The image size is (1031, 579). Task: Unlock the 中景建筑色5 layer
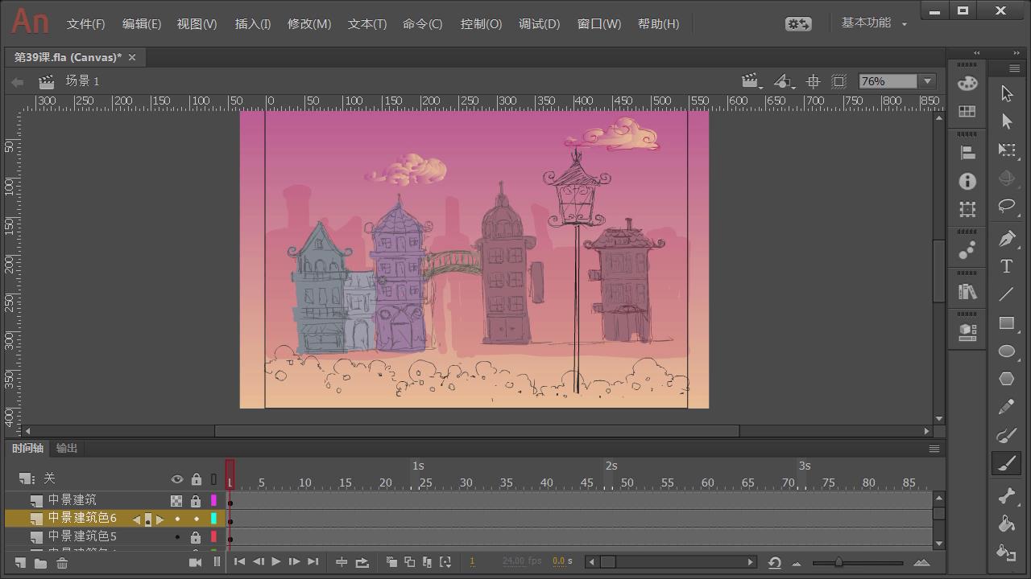[196, 537]
